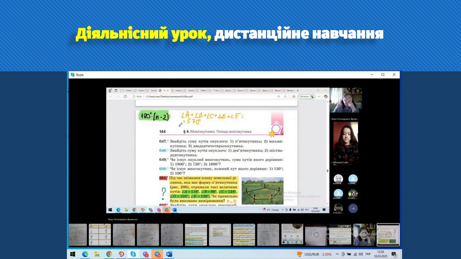Expand hidden system tray icons chevron
This screenshot has width=461, height=259.
tap(337, 254)
